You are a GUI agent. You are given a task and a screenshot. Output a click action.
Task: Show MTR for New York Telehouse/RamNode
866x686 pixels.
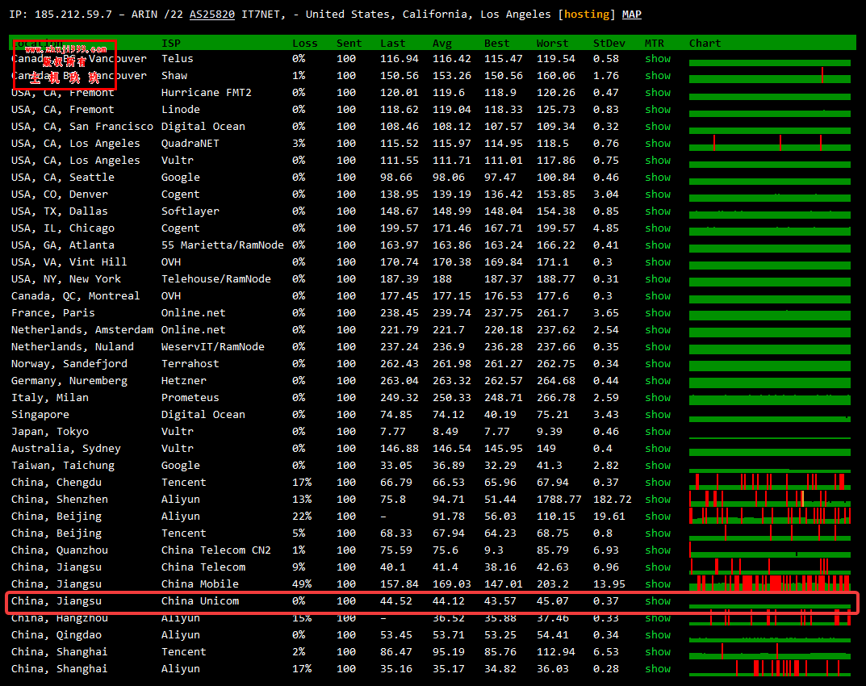(658, 279)
